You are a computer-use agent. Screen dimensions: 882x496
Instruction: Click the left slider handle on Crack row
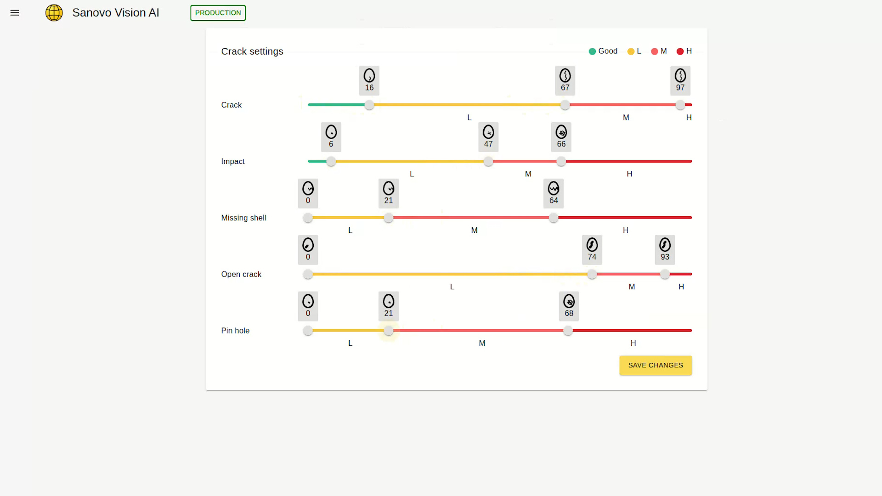tap(369, 105)
